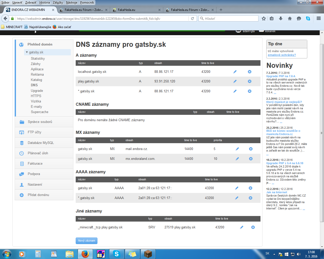The height and width of the screenshot is (259, 324).
Task: Open the Firefox hamburger menu
Action: [319, 18]
